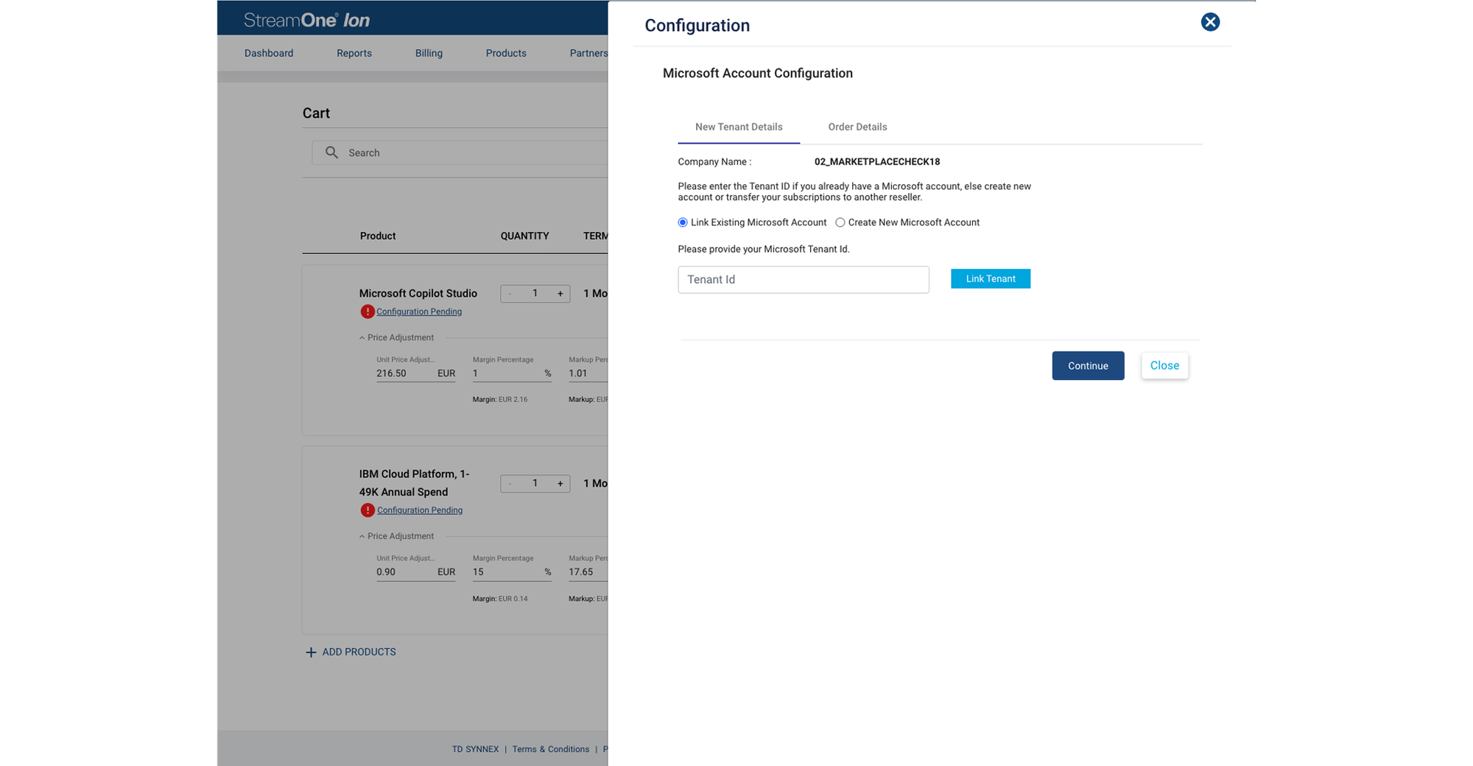Click red alert icon under Microsoft Copilot Studio
The image size is (1473, 766).
(368, 312)
